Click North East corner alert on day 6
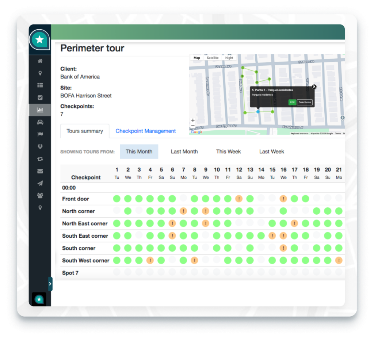The image size is (374, 337). (x=172, y=223)
